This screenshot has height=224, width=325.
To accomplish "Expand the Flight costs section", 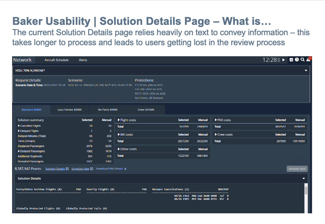I will click(119, 120).
